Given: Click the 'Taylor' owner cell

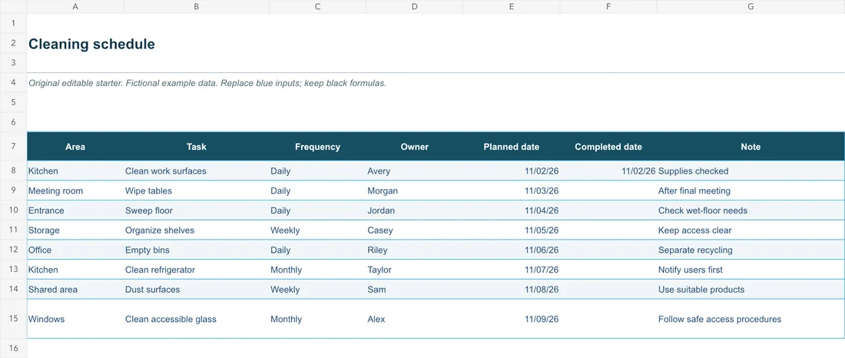Looking at the screenshot, I should click(414, 270).
